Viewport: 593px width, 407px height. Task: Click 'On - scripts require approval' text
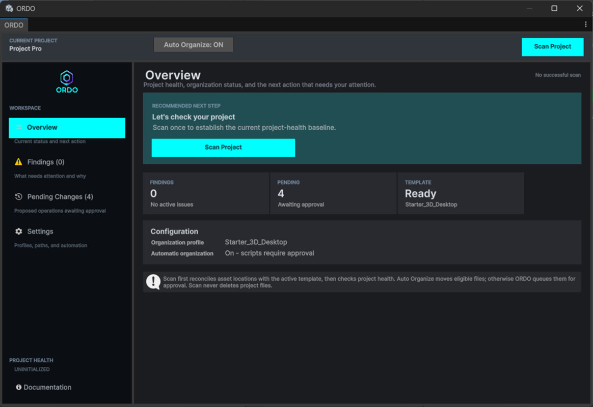(269, 253)
